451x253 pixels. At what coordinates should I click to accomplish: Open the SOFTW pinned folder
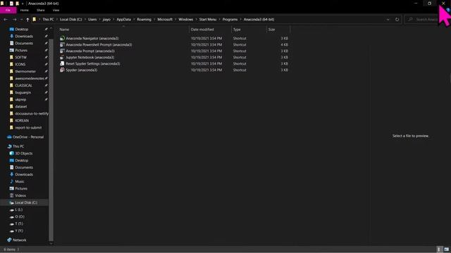pos(21,57)
